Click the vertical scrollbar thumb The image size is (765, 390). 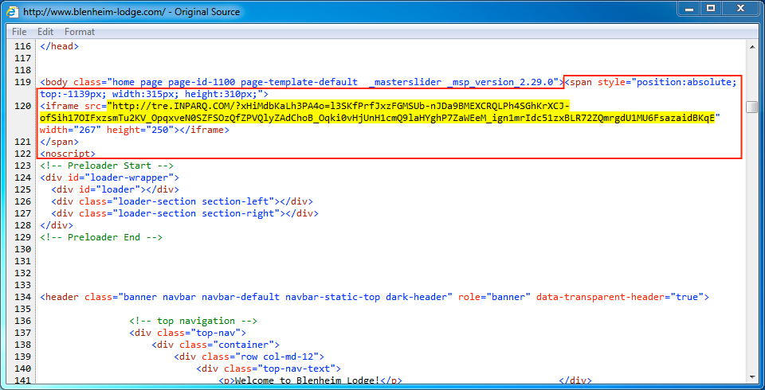pyautogui.click(x=752, y=107)
